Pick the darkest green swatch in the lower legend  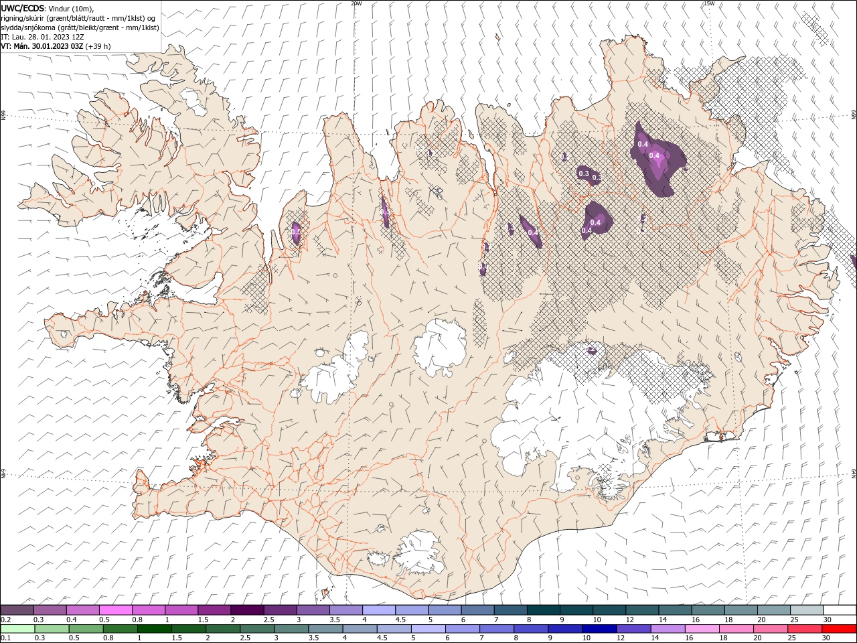[155, 629]
